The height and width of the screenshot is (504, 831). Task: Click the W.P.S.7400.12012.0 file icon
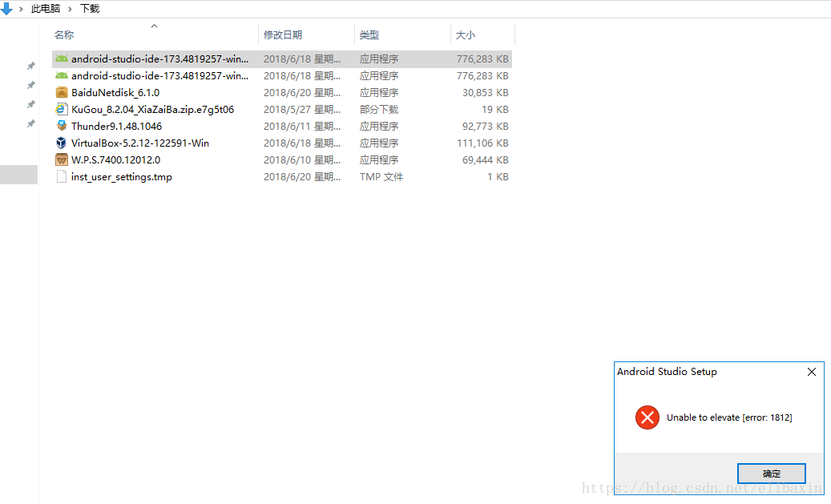62,160
